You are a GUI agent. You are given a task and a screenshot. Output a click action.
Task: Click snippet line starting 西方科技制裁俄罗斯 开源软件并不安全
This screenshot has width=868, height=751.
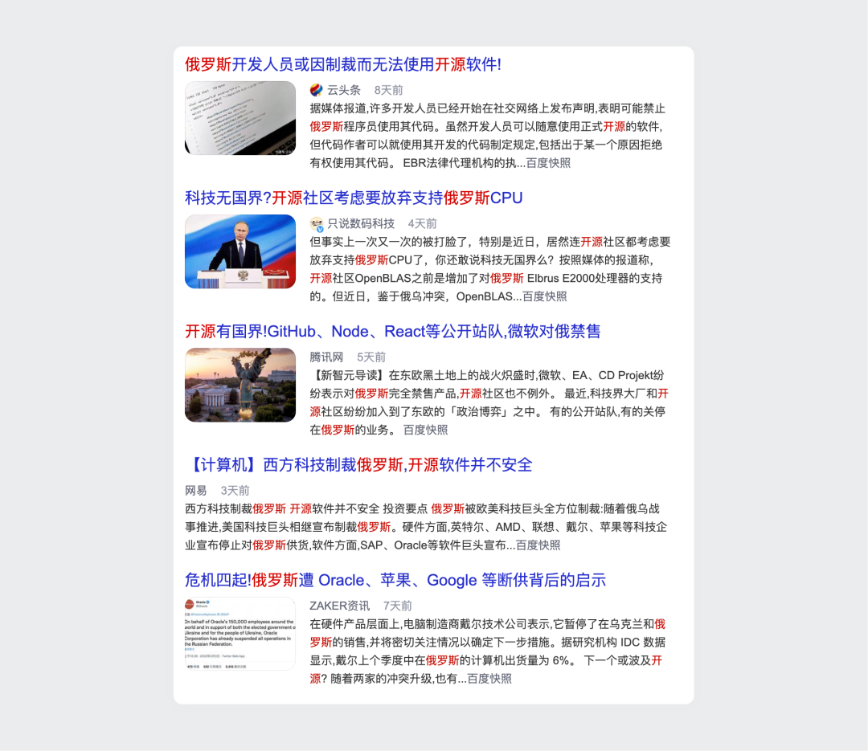[423, 508]
